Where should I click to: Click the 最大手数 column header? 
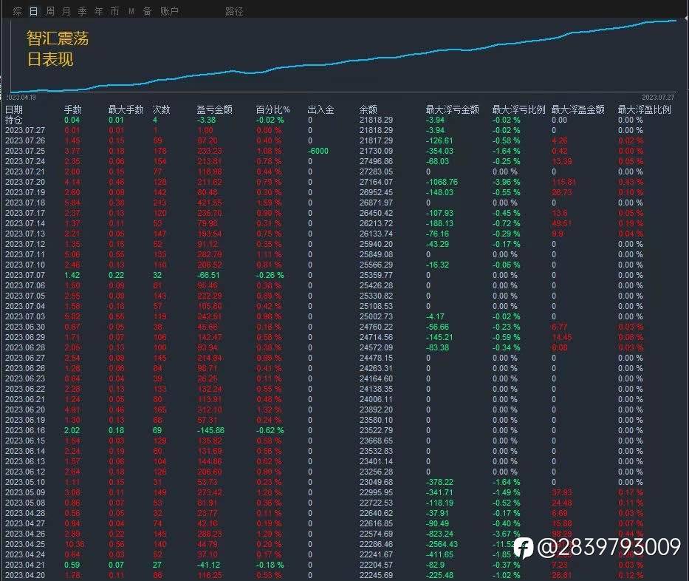(x=126, y=109)
